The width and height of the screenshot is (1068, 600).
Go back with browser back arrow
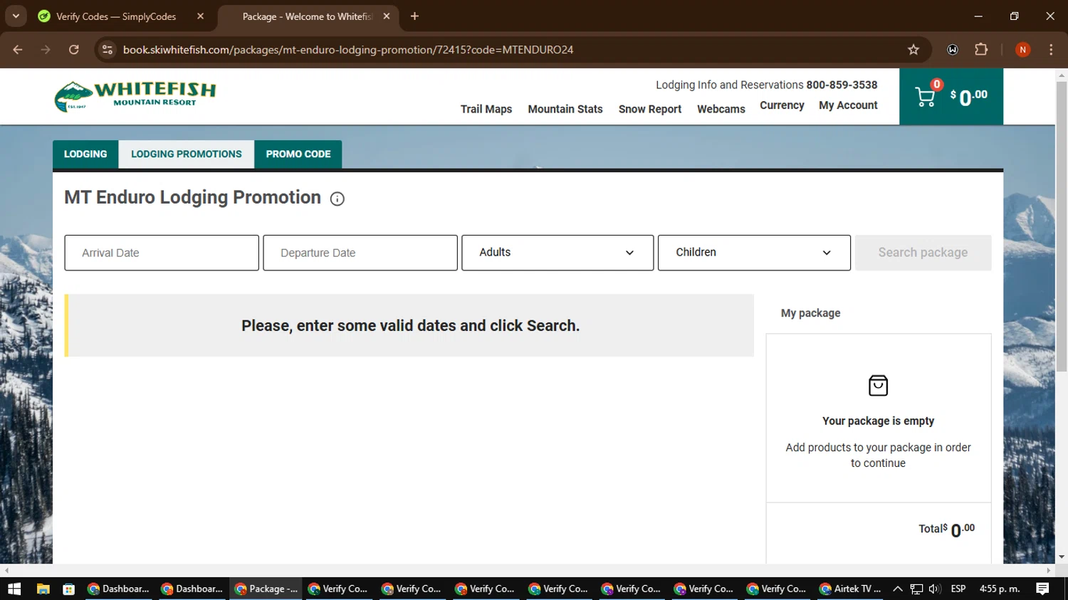[18, 50]
